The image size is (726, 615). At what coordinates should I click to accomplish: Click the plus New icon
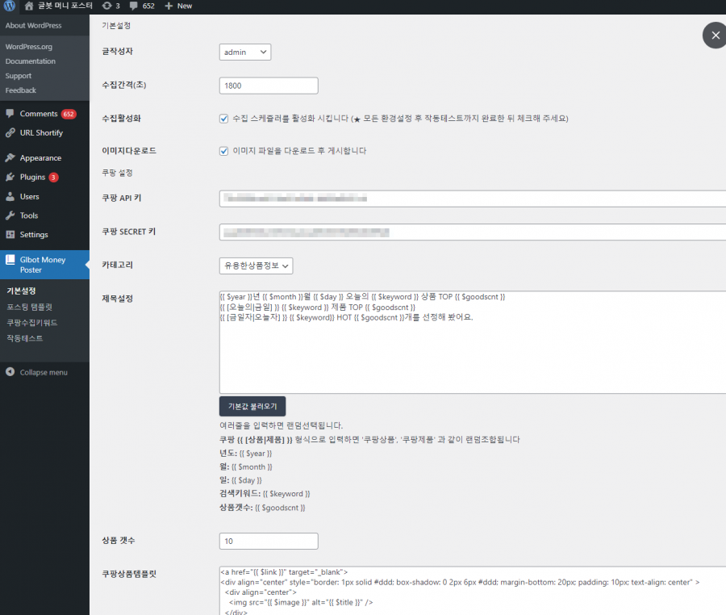tap(169, 6)
